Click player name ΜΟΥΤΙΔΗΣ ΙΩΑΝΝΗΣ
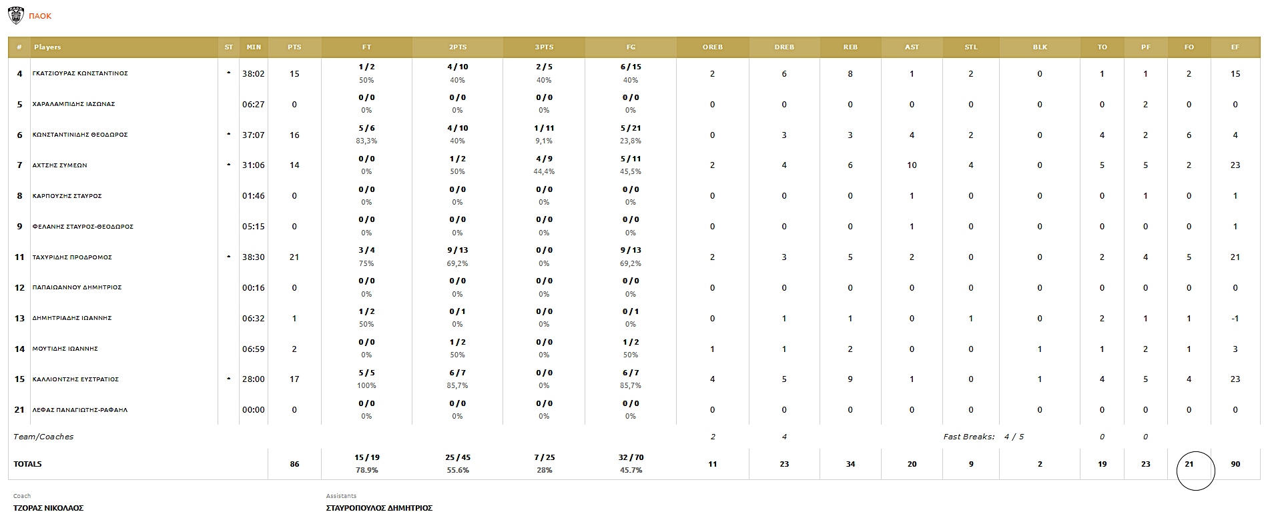This screenshot has height=522, width=1264. (x=65, y=349)
